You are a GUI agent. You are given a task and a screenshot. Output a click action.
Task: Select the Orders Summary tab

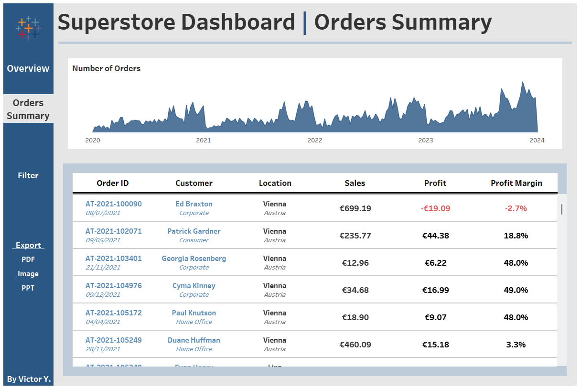pos(28,109)
